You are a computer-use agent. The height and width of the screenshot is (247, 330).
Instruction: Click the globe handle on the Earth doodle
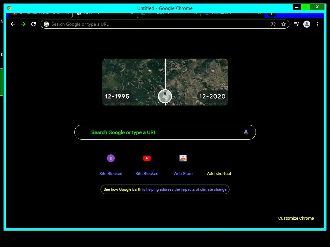tap(165, 96)
